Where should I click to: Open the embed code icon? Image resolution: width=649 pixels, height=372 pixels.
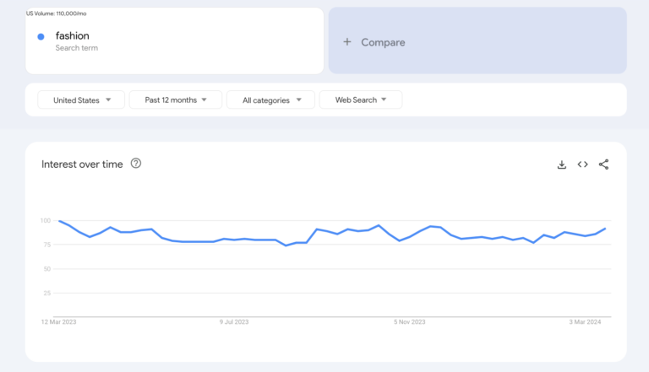tap(583, 164)
